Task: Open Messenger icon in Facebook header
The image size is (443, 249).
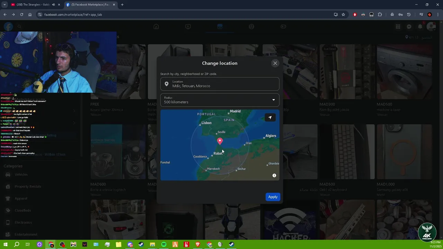Action: [409, 27]
